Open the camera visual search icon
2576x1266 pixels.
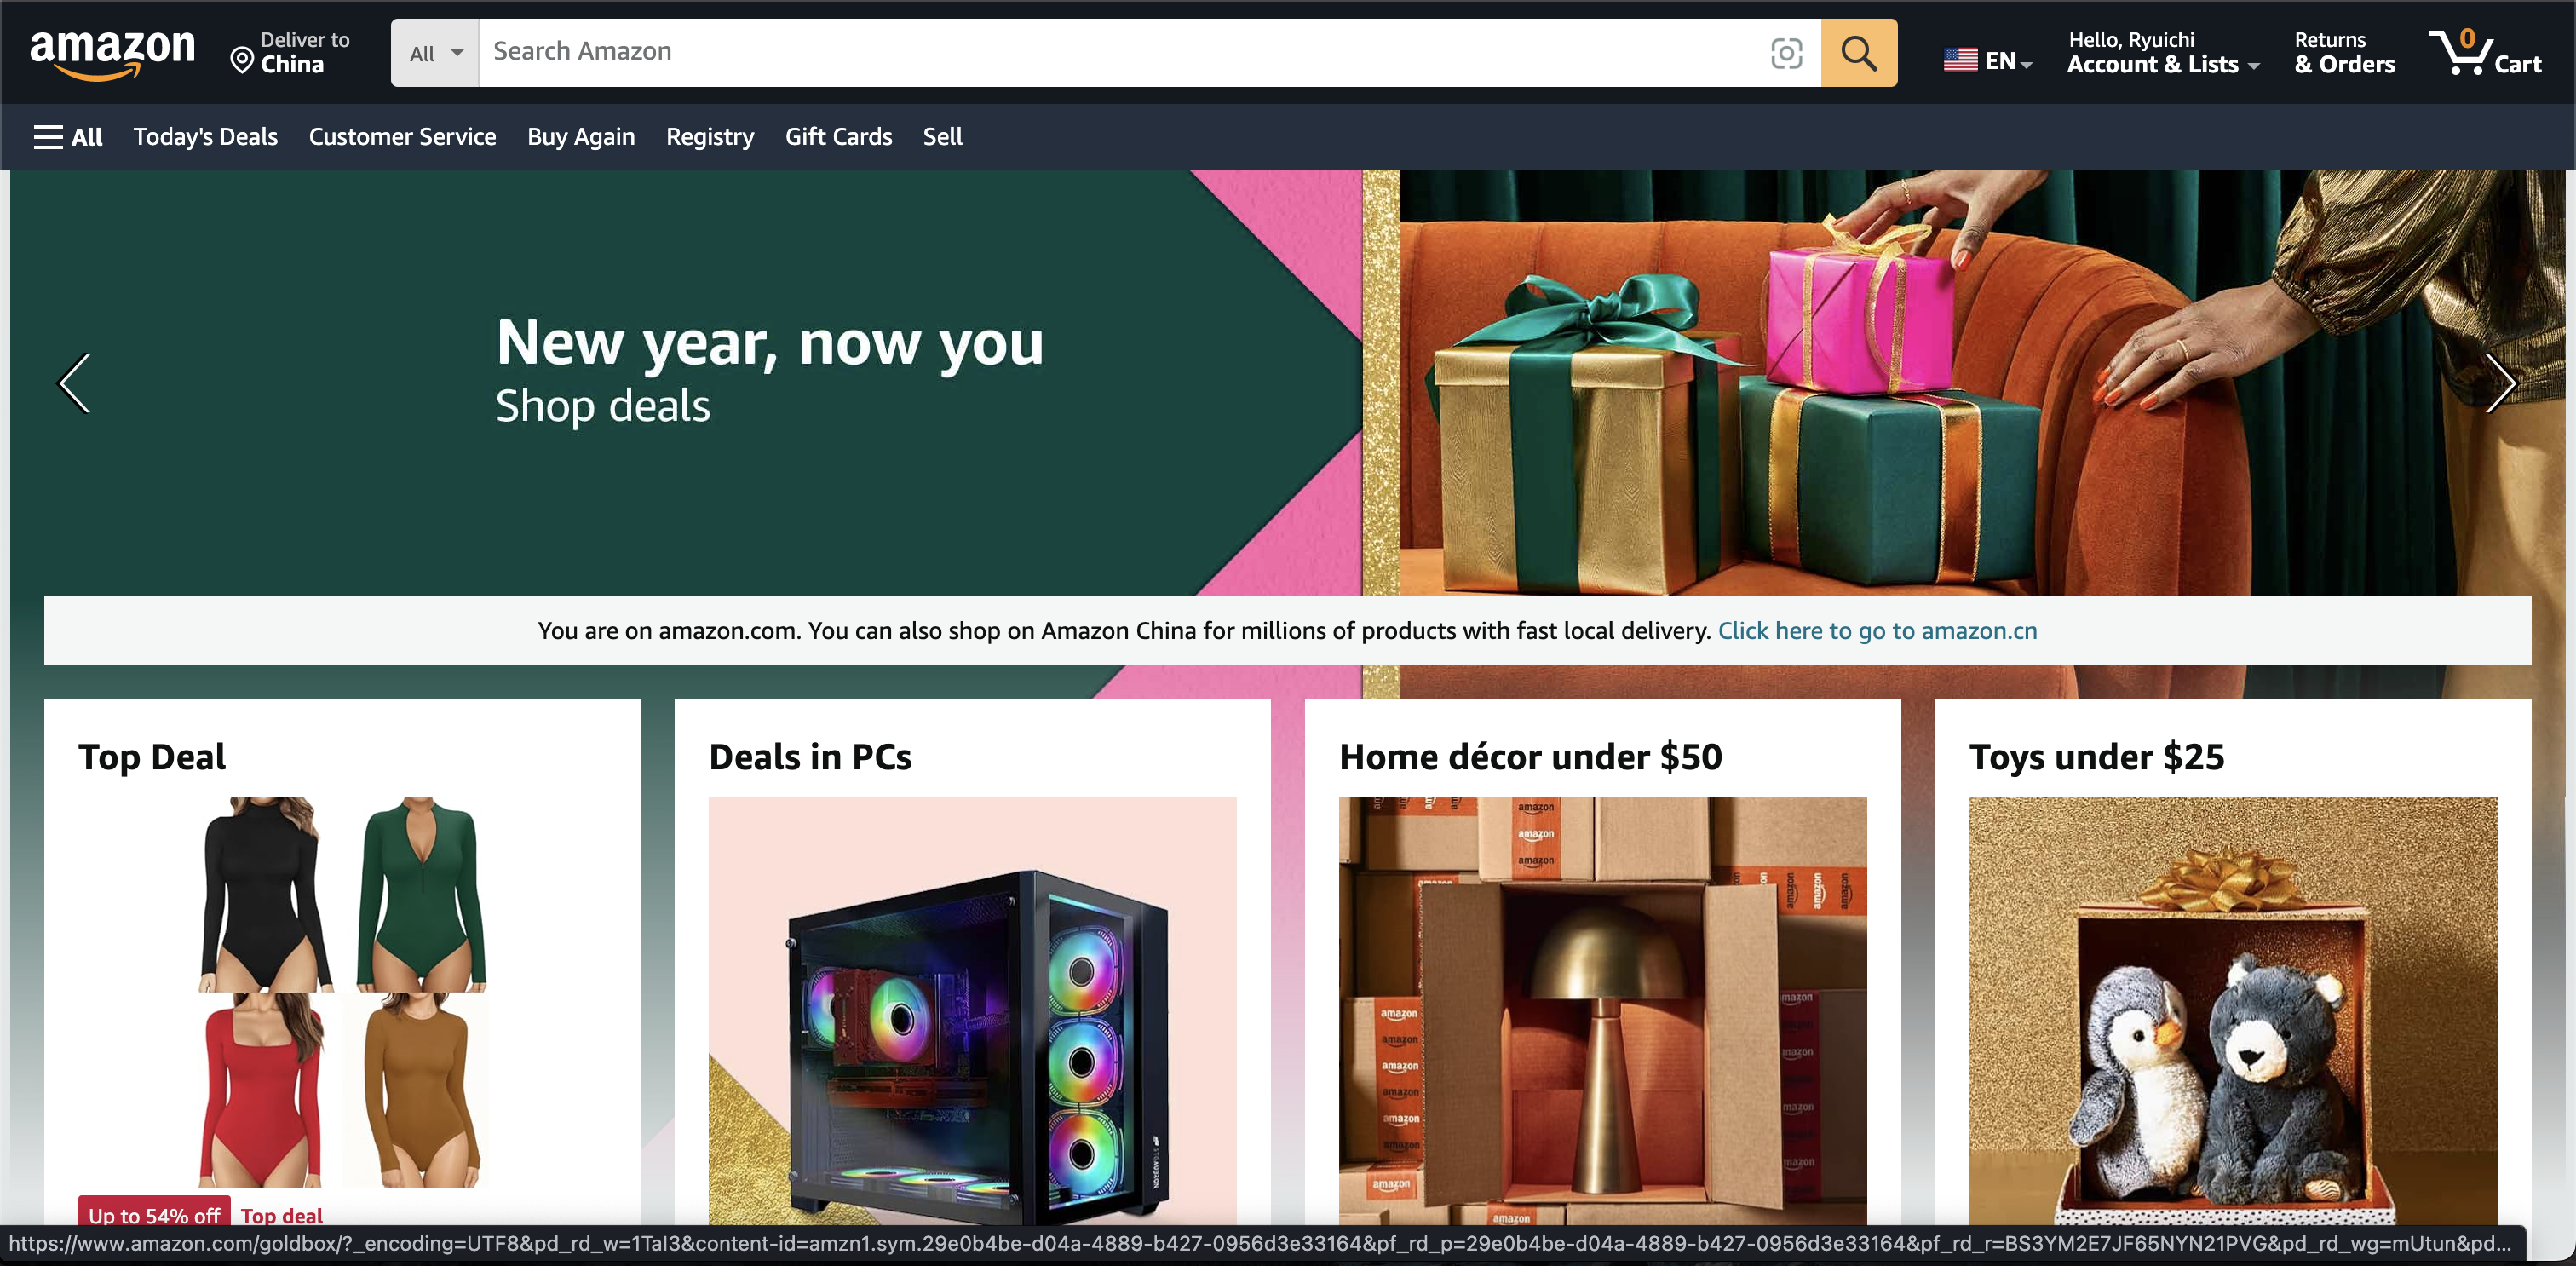pyautogui.click(x=1786, y=53)
